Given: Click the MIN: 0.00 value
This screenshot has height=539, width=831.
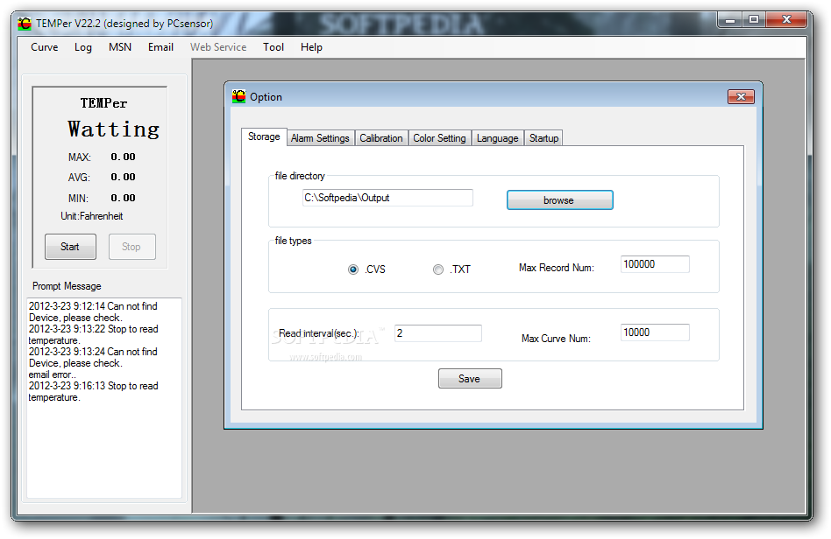Looking at the screenshot, I should (123, 198).
